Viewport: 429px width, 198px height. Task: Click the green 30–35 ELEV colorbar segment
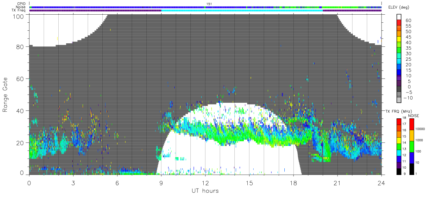click(399, 51)
